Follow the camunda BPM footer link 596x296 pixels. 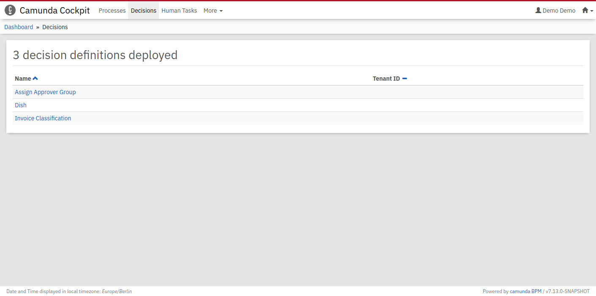525,291
